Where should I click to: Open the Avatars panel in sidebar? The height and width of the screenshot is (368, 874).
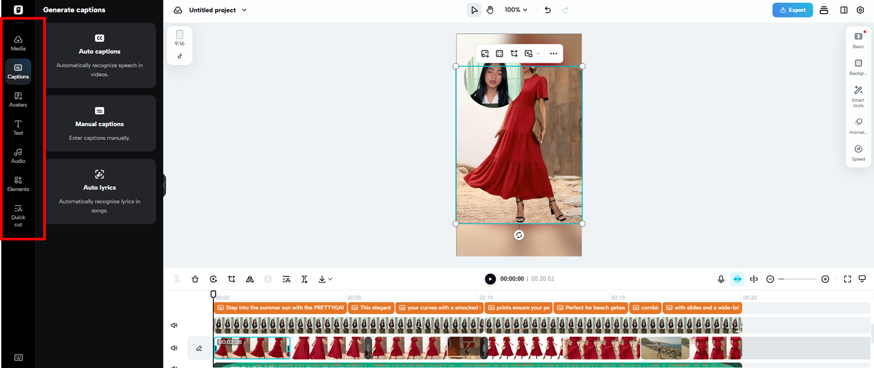(18, 99)
